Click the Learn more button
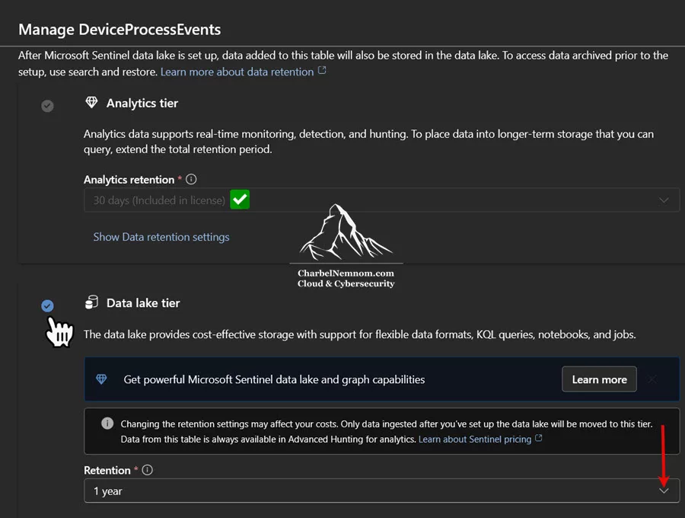The width and height of the screenshot is (685, 518). click(599, 379)
